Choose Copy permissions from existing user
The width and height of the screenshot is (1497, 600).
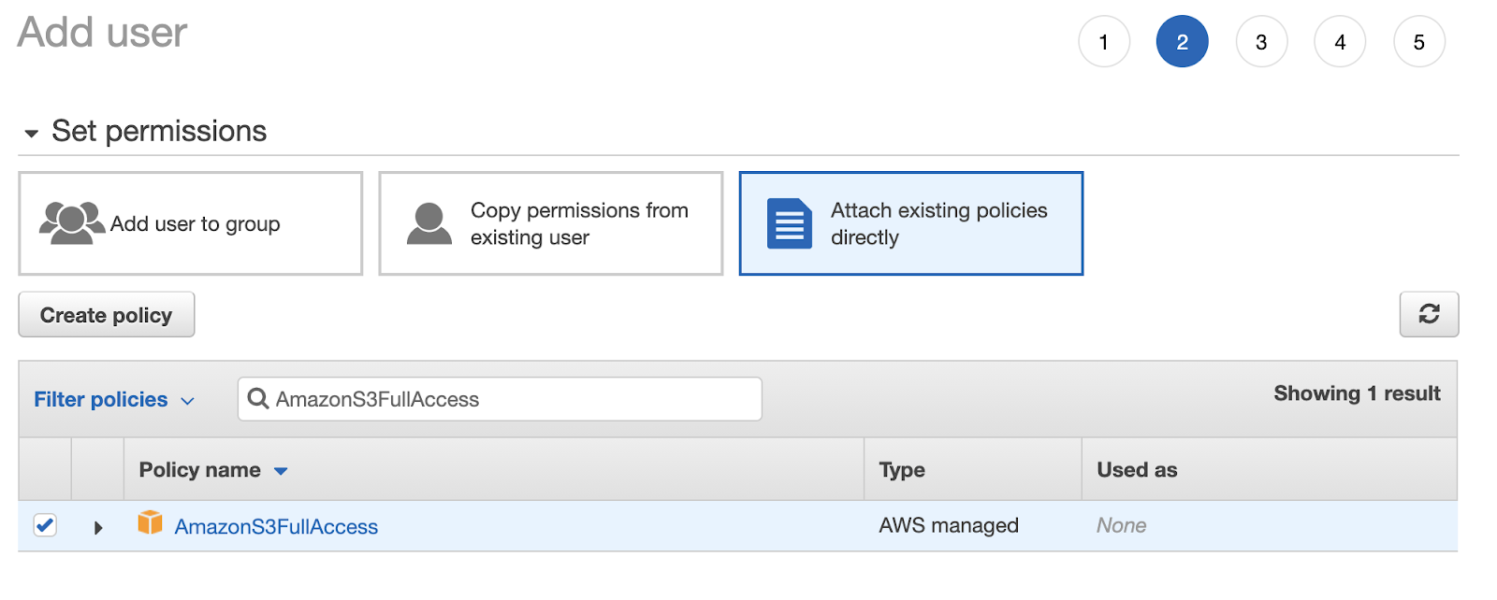tap(551, 223)
